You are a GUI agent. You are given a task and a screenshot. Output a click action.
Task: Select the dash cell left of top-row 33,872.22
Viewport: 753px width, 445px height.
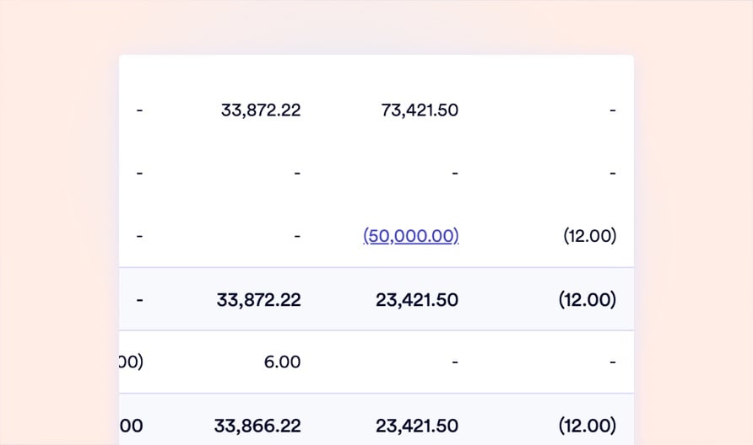[x=139, y=110]
